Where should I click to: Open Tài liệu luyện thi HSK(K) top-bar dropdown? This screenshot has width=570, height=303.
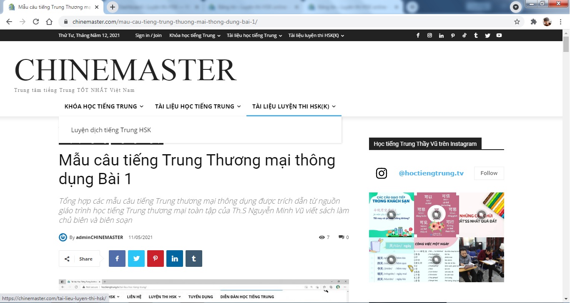(316, 35)
